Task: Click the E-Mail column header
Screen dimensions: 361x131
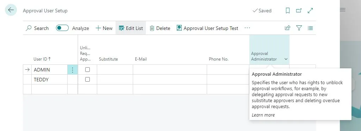Action: [x=141, y=59]
